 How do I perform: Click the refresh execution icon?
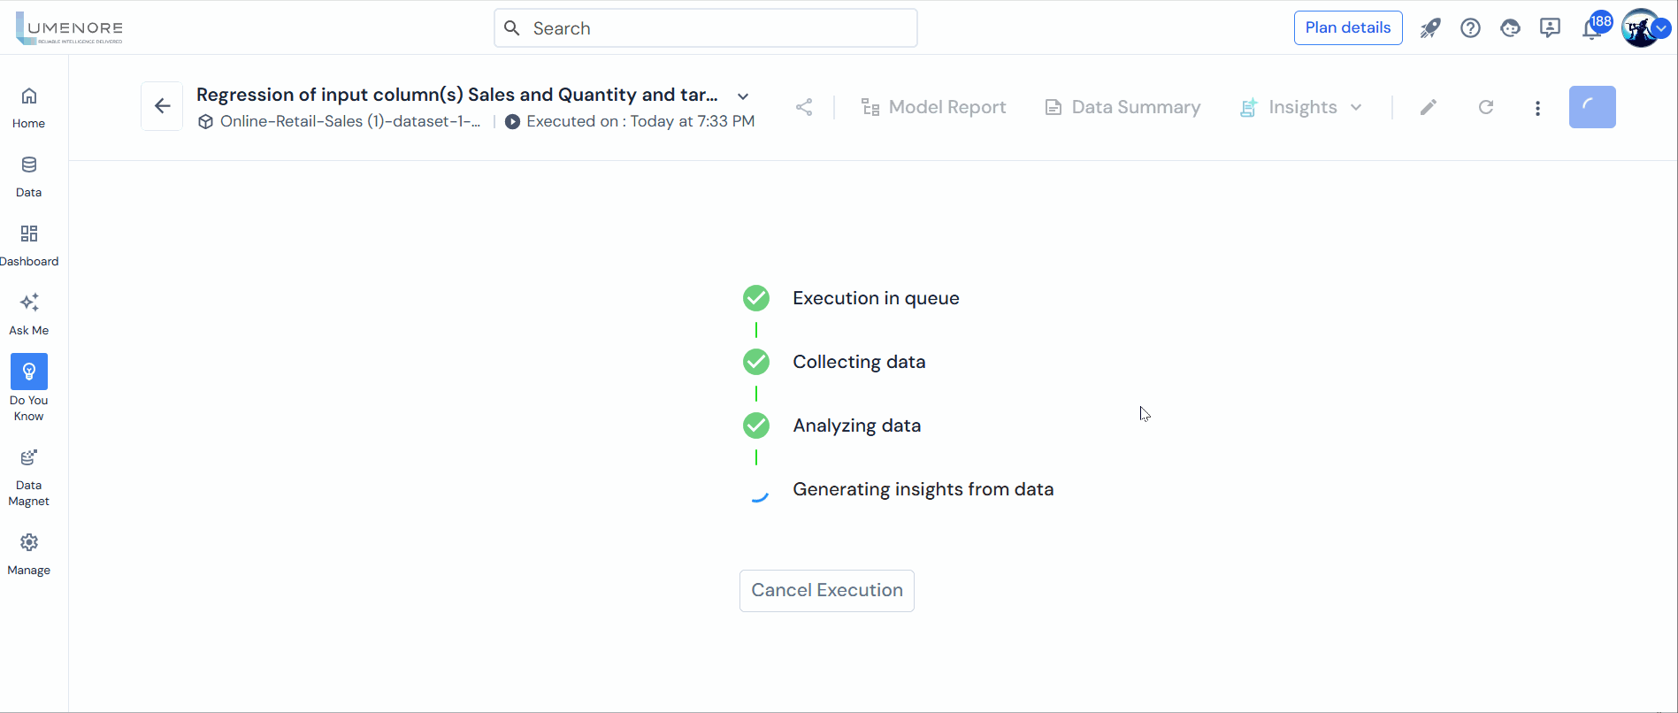[1486, 107]
